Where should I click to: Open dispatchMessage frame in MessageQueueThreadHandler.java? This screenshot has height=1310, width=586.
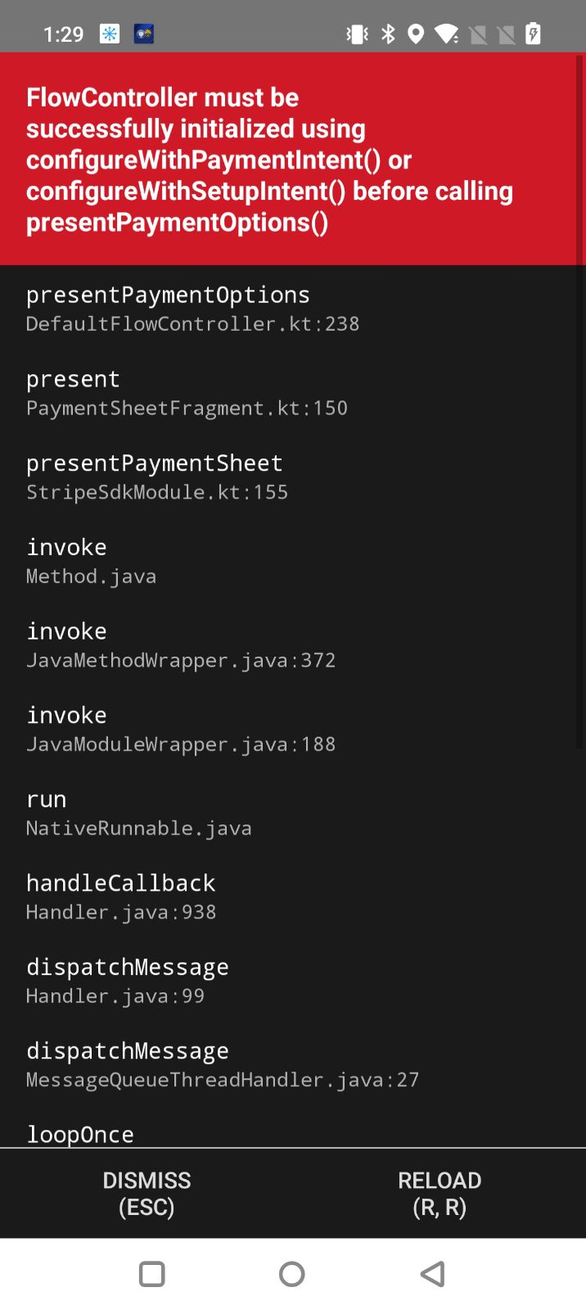(223, 1064)
